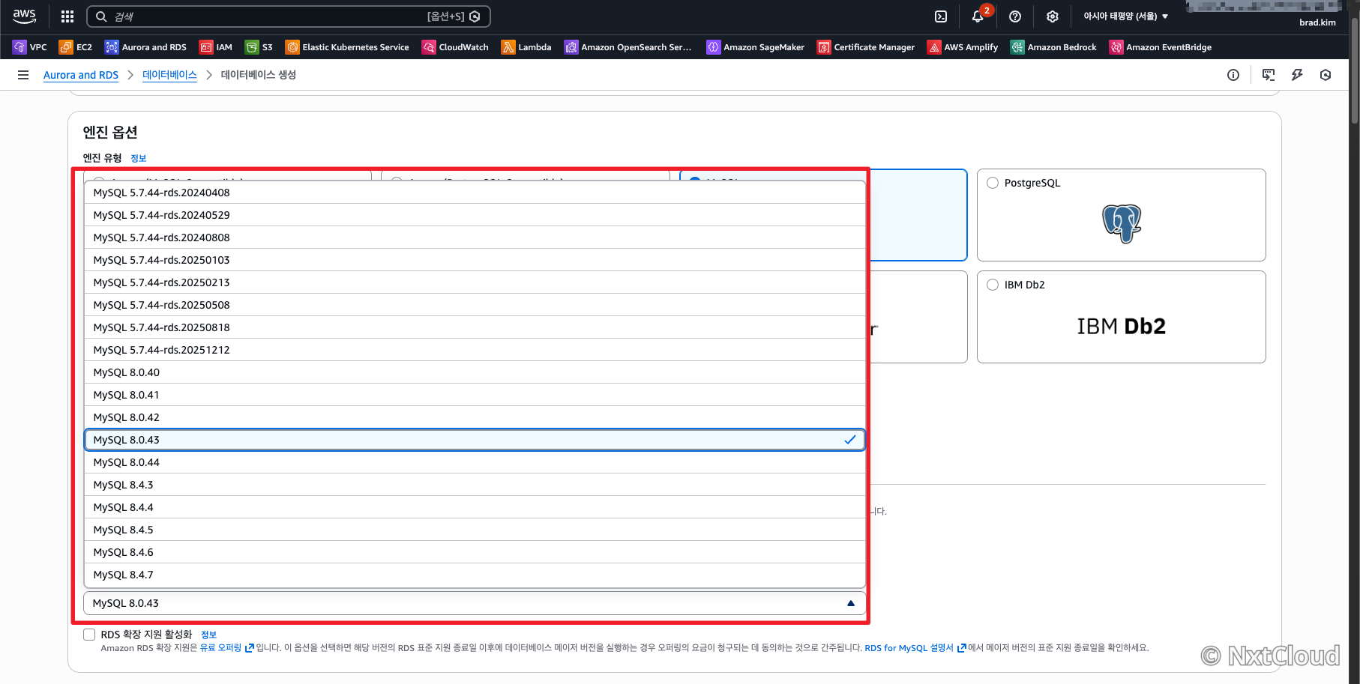Go to the Aurora and RDS breadcrumb
1360x684 pixels.
click(81, 75)
